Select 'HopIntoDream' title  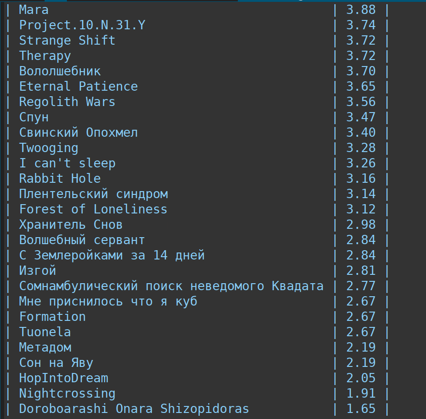click(x=64, y=379)
